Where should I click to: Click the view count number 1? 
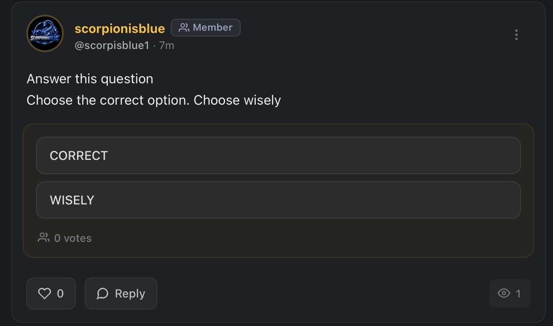518,293
